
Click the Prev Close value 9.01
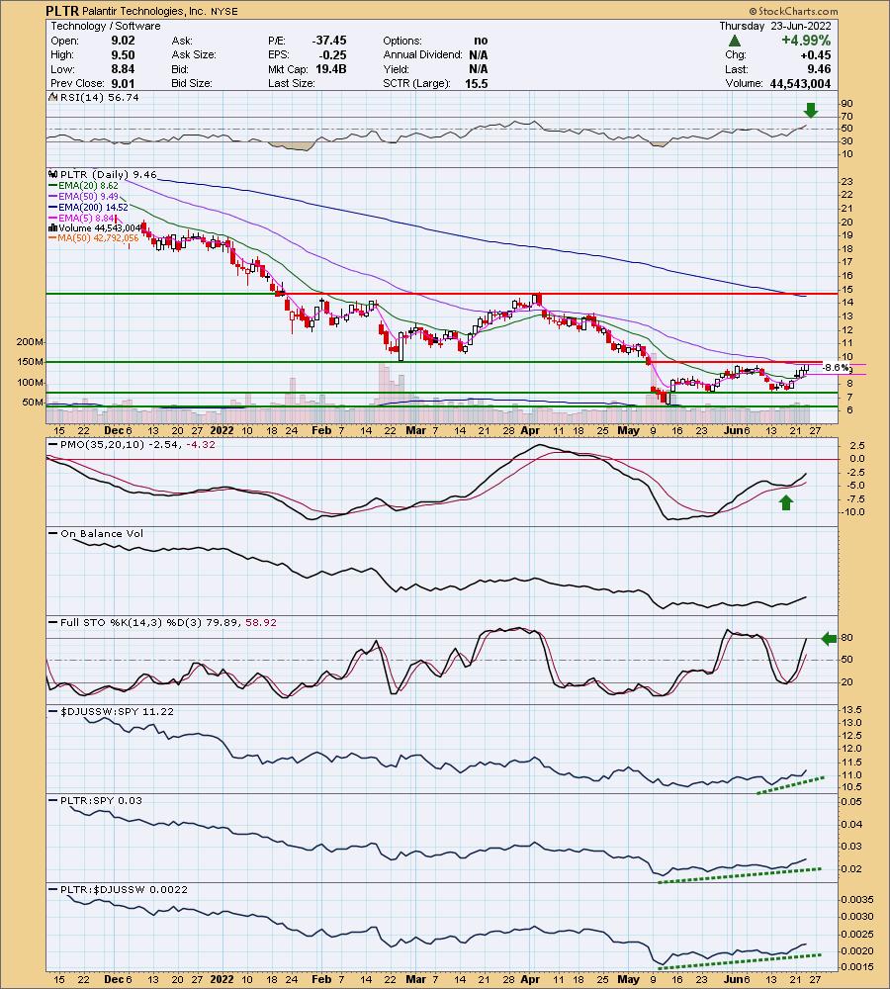pyautogui.click(x=123, y=83)
